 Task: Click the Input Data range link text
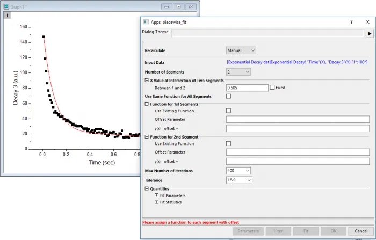(x=297, y=62)
